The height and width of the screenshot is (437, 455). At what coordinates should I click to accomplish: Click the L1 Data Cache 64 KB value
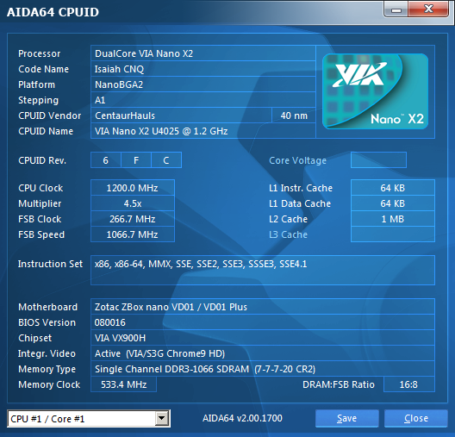(x=393, y=203)
